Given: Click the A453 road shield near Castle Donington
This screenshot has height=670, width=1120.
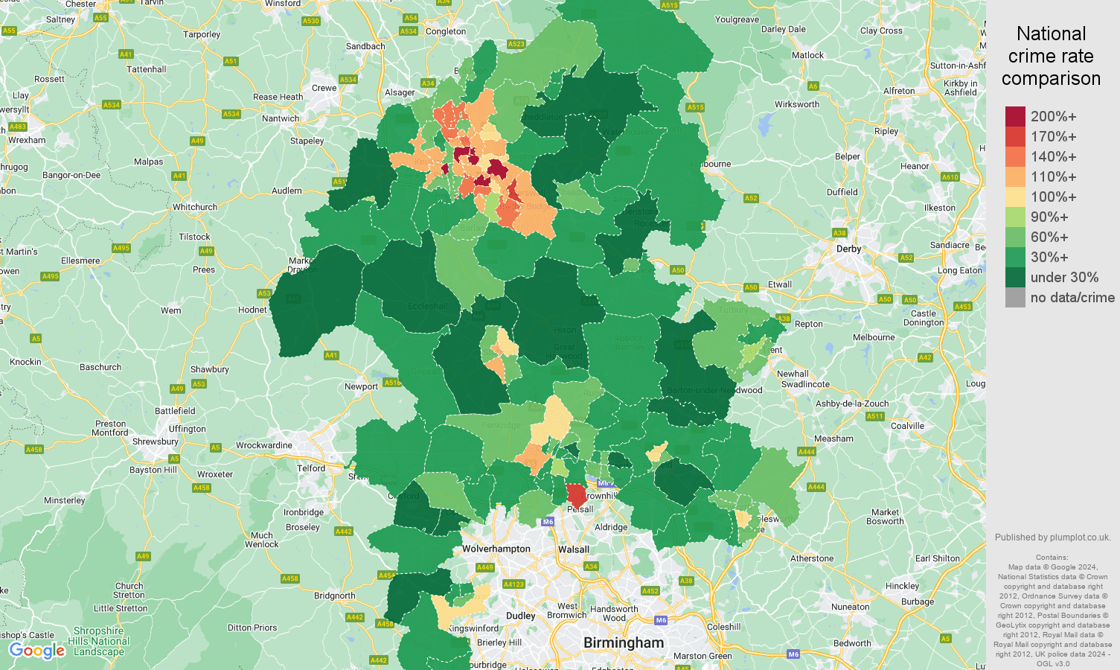Looking at the screenshot, I should (963, 307).
